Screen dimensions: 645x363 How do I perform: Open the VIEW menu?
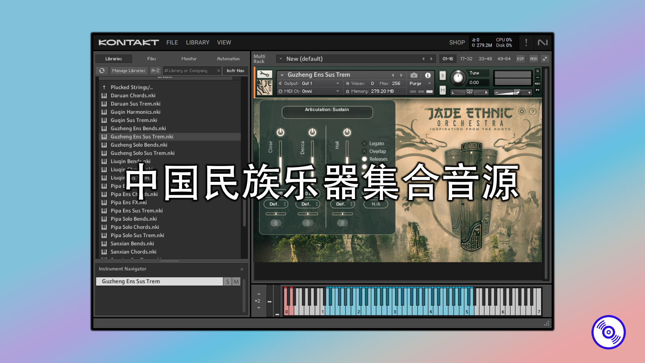pos(224,42)
